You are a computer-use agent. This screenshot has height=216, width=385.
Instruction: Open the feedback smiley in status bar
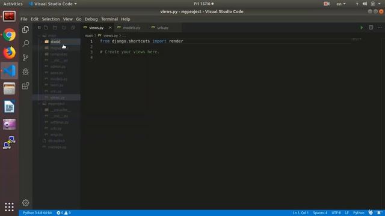[x=371, y=212]
